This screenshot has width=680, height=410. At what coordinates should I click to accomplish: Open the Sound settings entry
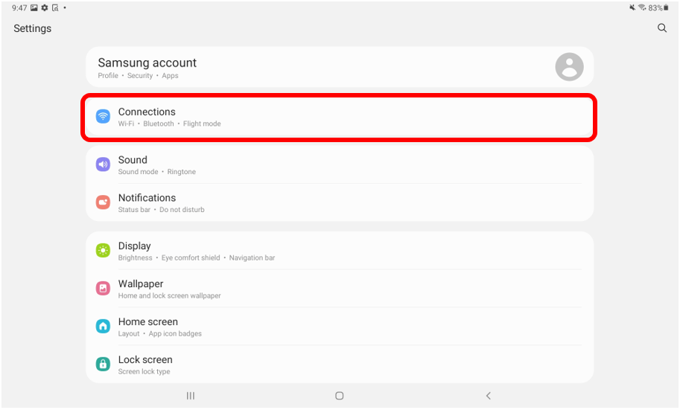click(340, 164)
